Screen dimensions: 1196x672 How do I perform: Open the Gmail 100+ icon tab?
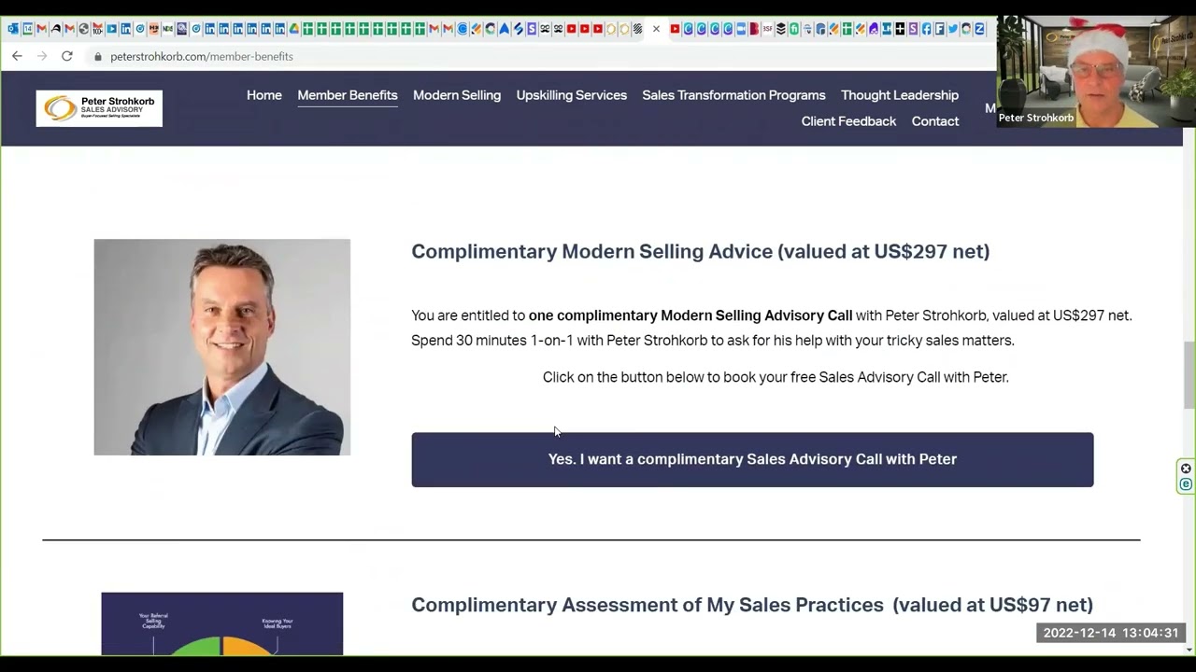pyautogui.click(x=97, y=29)
